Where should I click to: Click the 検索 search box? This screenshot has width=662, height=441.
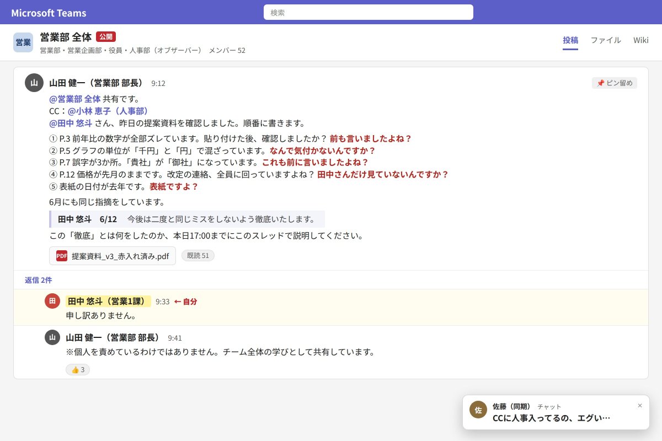tap(369, 12)
